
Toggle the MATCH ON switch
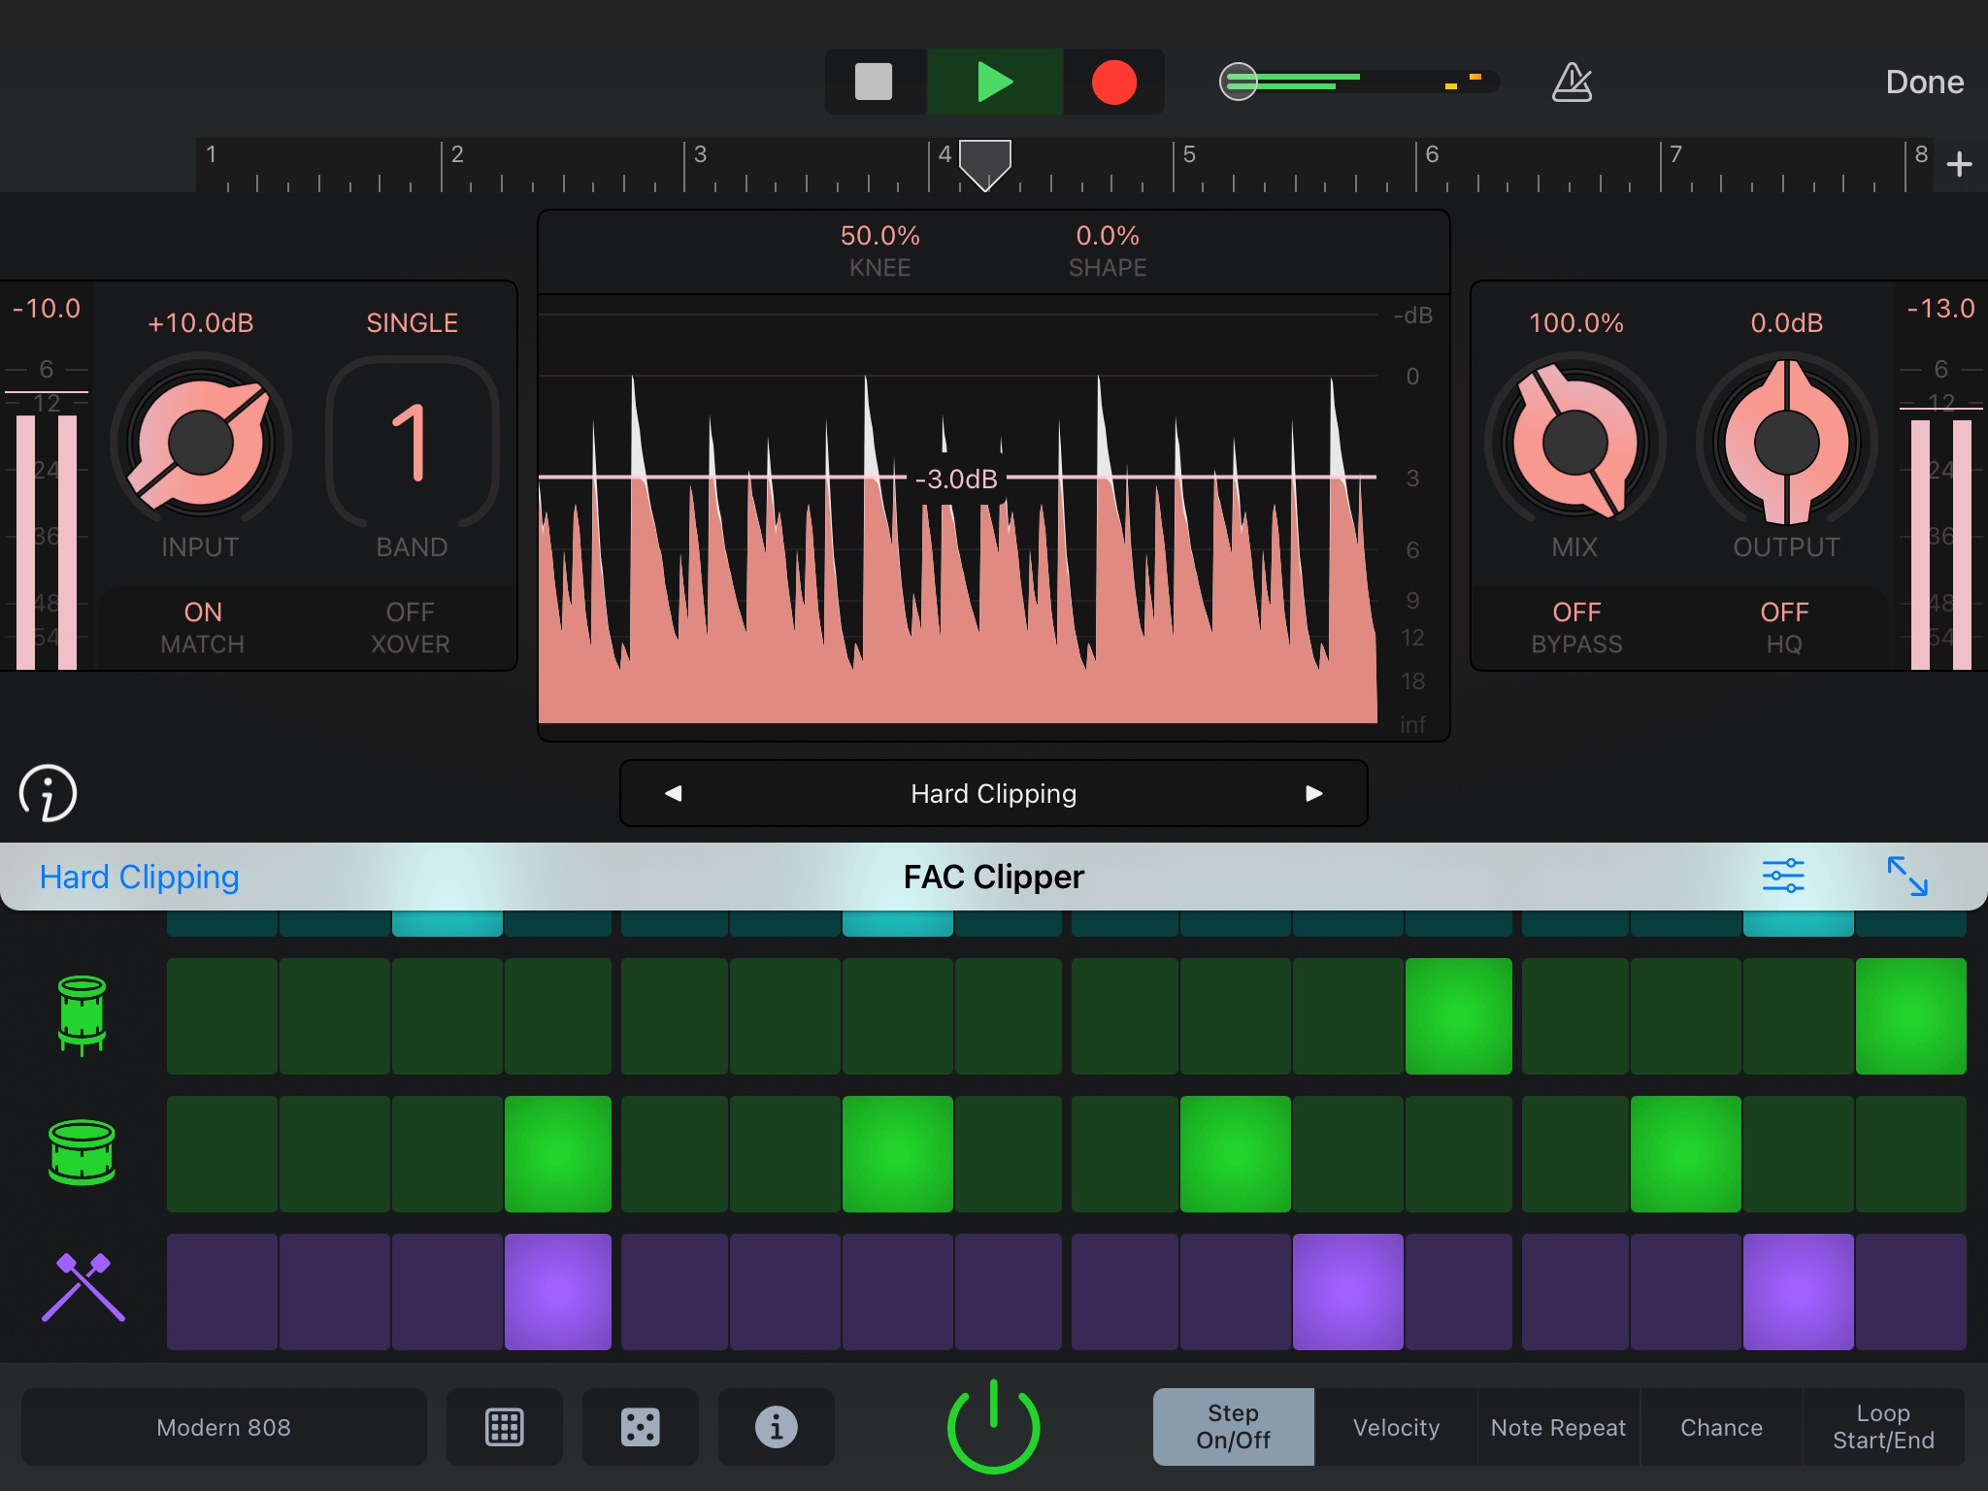point(202,627)
